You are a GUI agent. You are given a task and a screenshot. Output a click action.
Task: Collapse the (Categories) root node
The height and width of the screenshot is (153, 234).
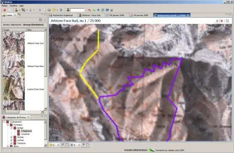[4, 122]
